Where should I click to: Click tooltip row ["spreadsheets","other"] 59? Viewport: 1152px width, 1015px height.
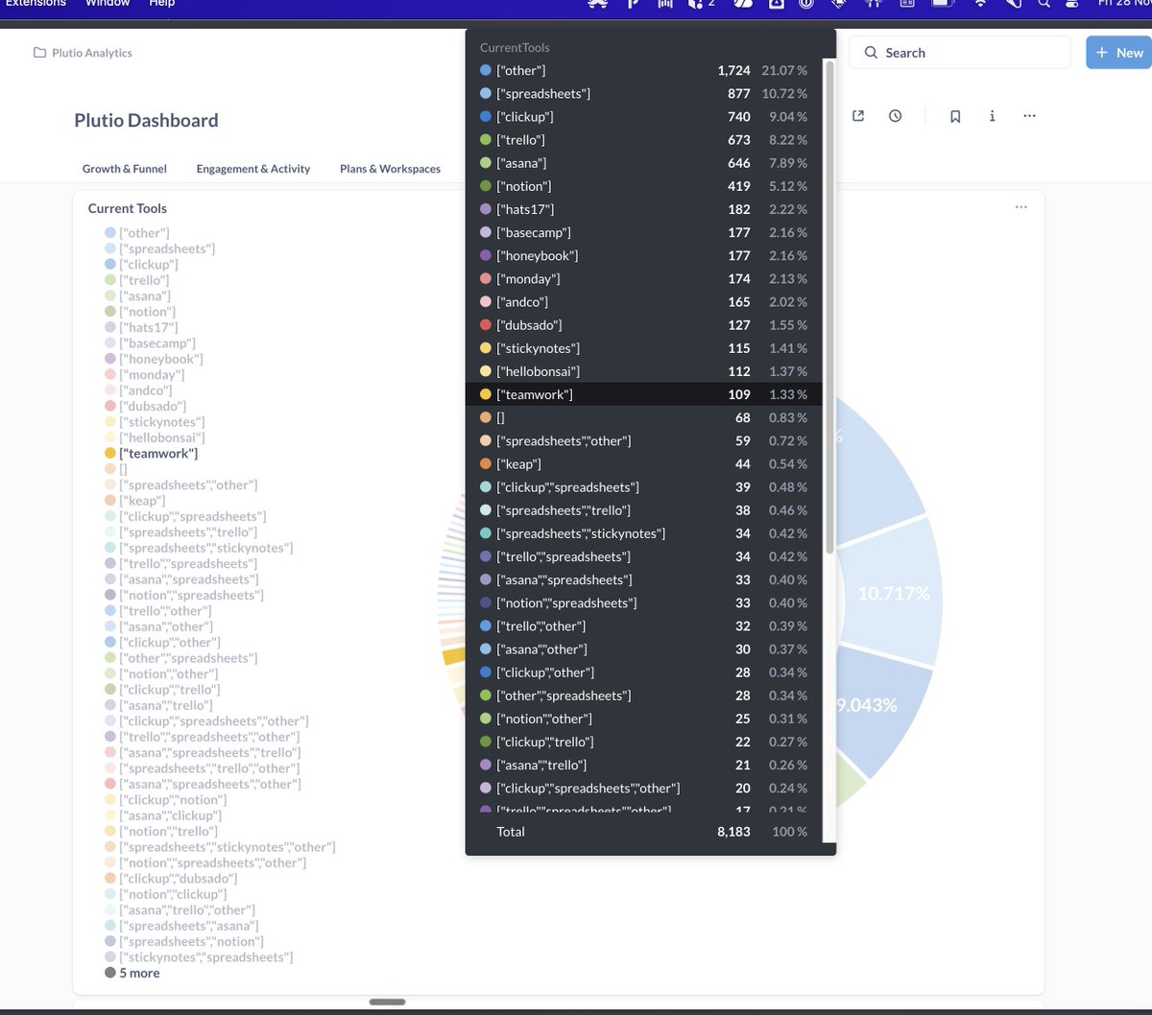pos(644,440)
